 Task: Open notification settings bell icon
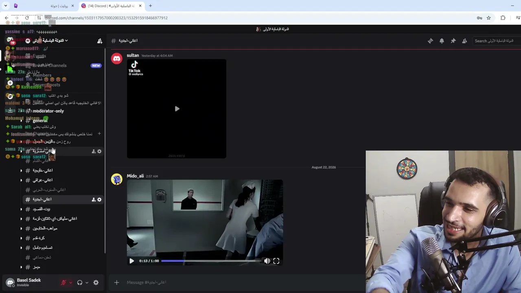442,41
